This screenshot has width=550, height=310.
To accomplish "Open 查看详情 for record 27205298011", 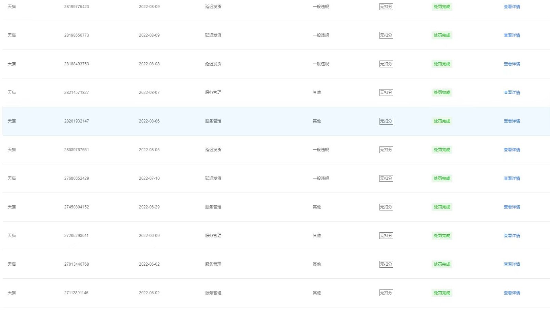I will point(511,235).
